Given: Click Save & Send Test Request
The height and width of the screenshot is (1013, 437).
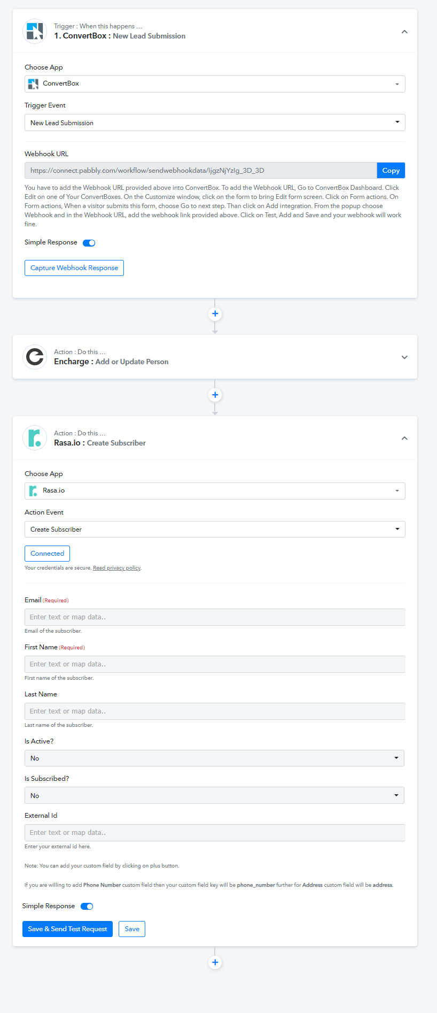Looking at the screenshot, I should 67,929.
